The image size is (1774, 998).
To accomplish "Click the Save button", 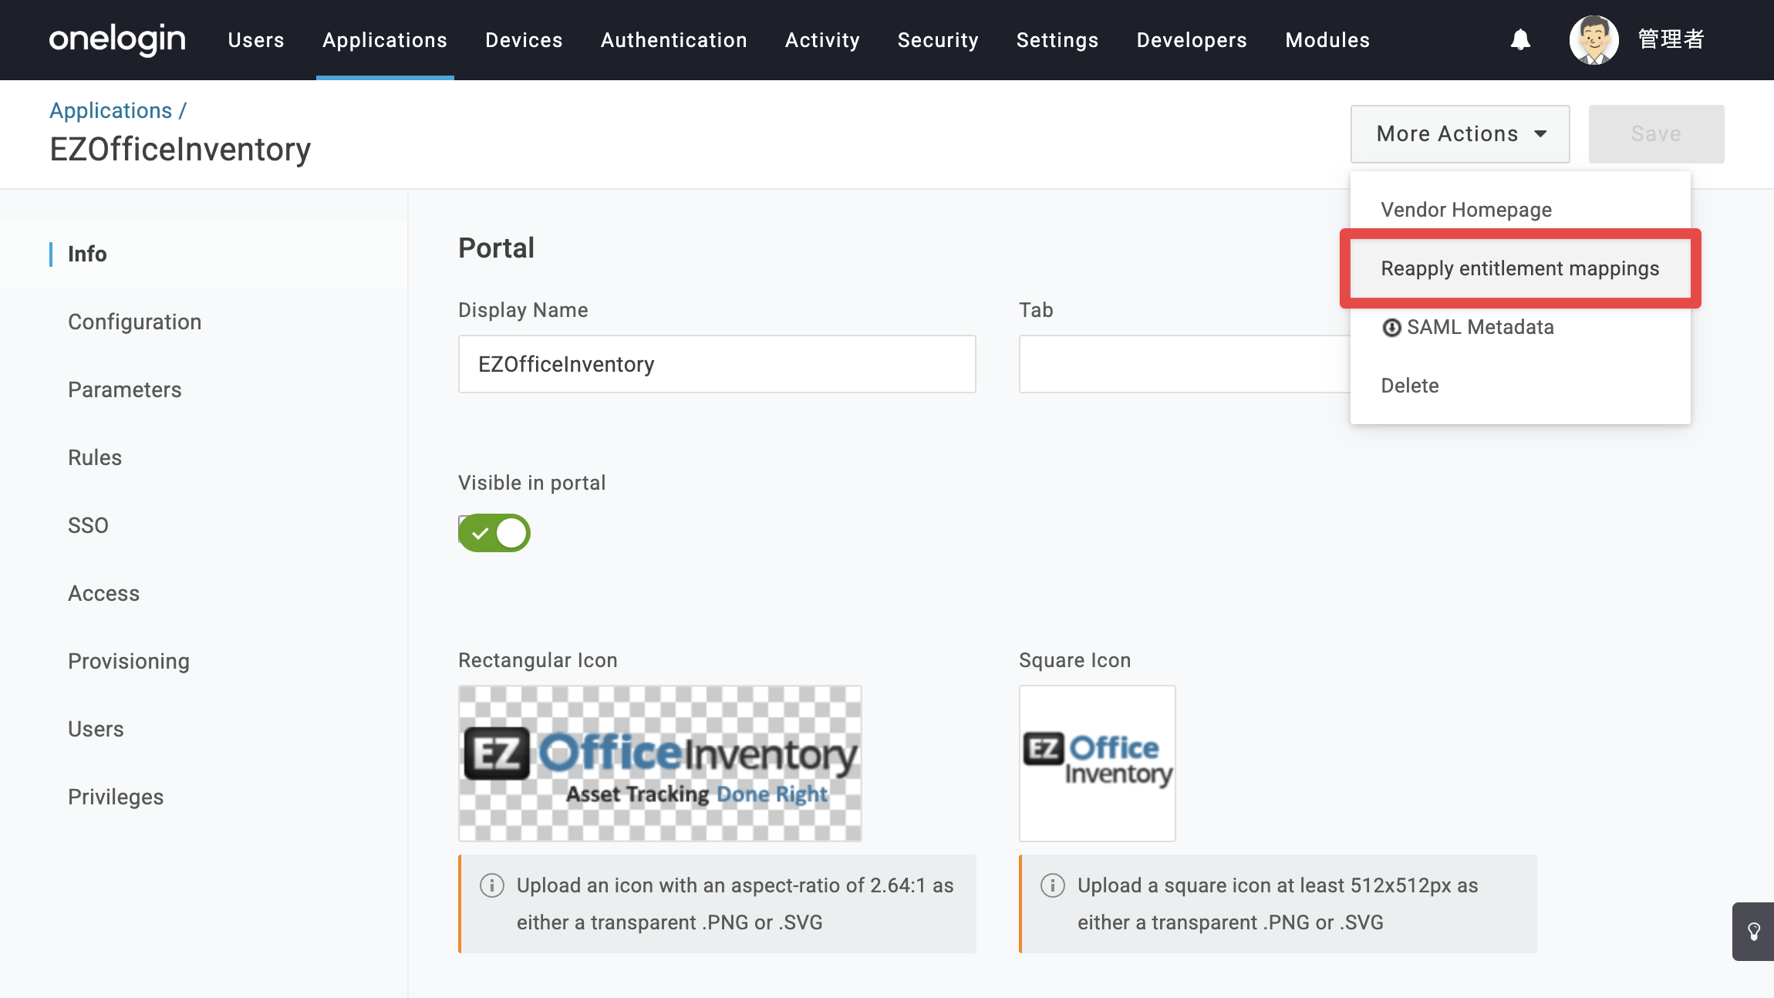I will tap(1656, 133).
